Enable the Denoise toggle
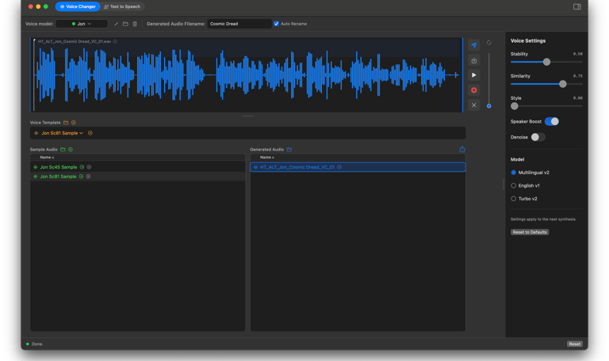This screenshot has width=609, height=361. (538, 137)
